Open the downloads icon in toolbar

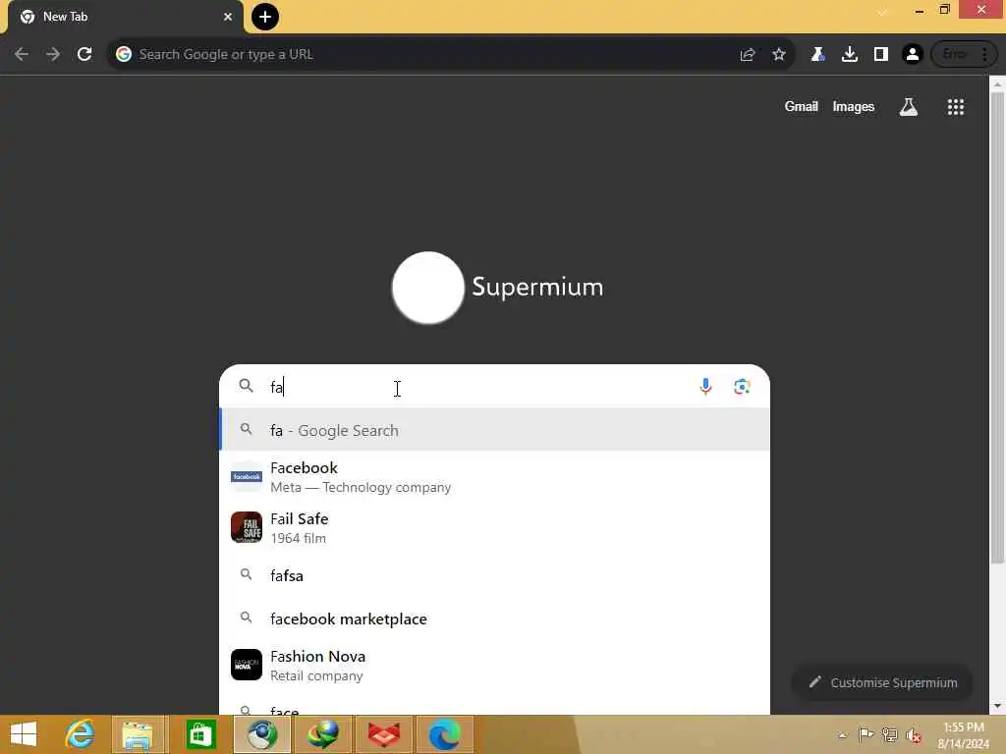pos(850,55)
